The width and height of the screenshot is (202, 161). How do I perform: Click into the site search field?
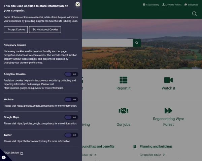[x=108, y=43]
